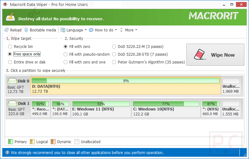Click the 87% usage bar of 660.0 MB partition
Screen dimensions: 249x159
(211, 104)
